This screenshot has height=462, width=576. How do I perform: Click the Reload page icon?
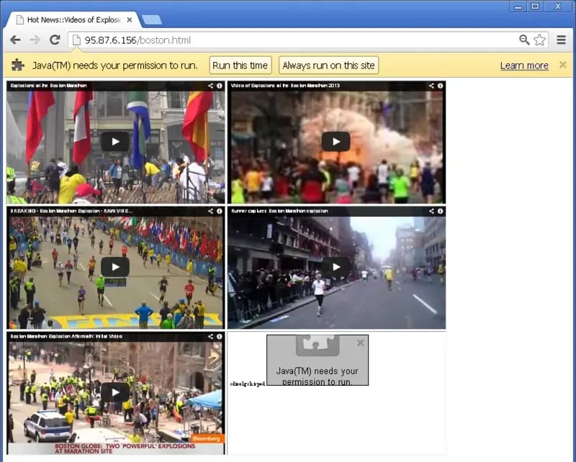pos(54,40)
